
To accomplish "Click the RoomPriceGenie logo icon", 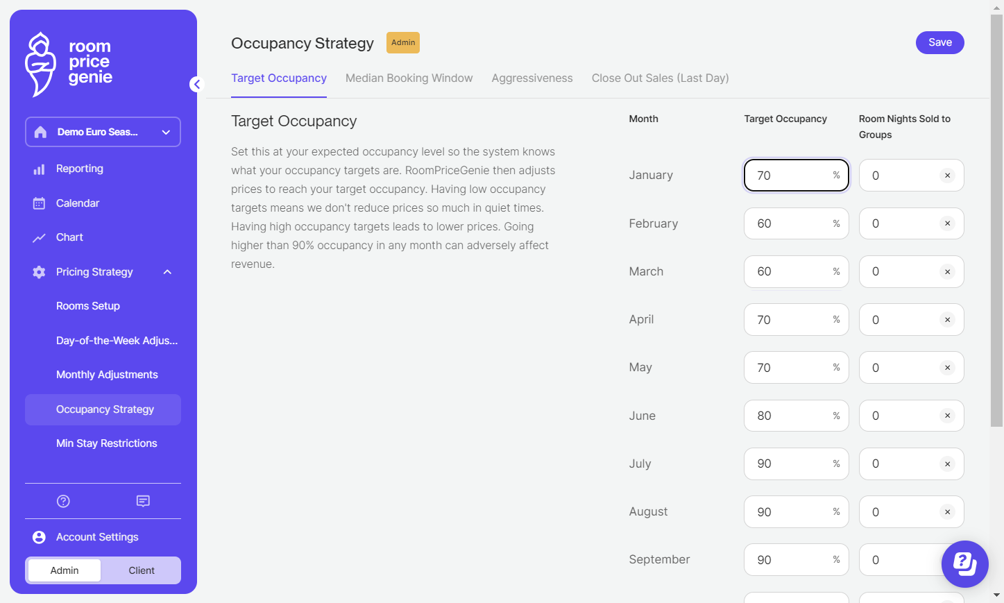I will click(40, 65).
